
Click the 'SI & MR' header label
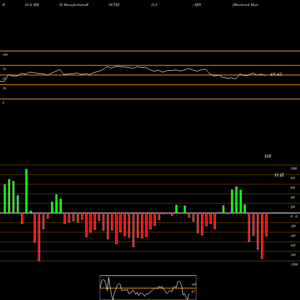point(32,5)
